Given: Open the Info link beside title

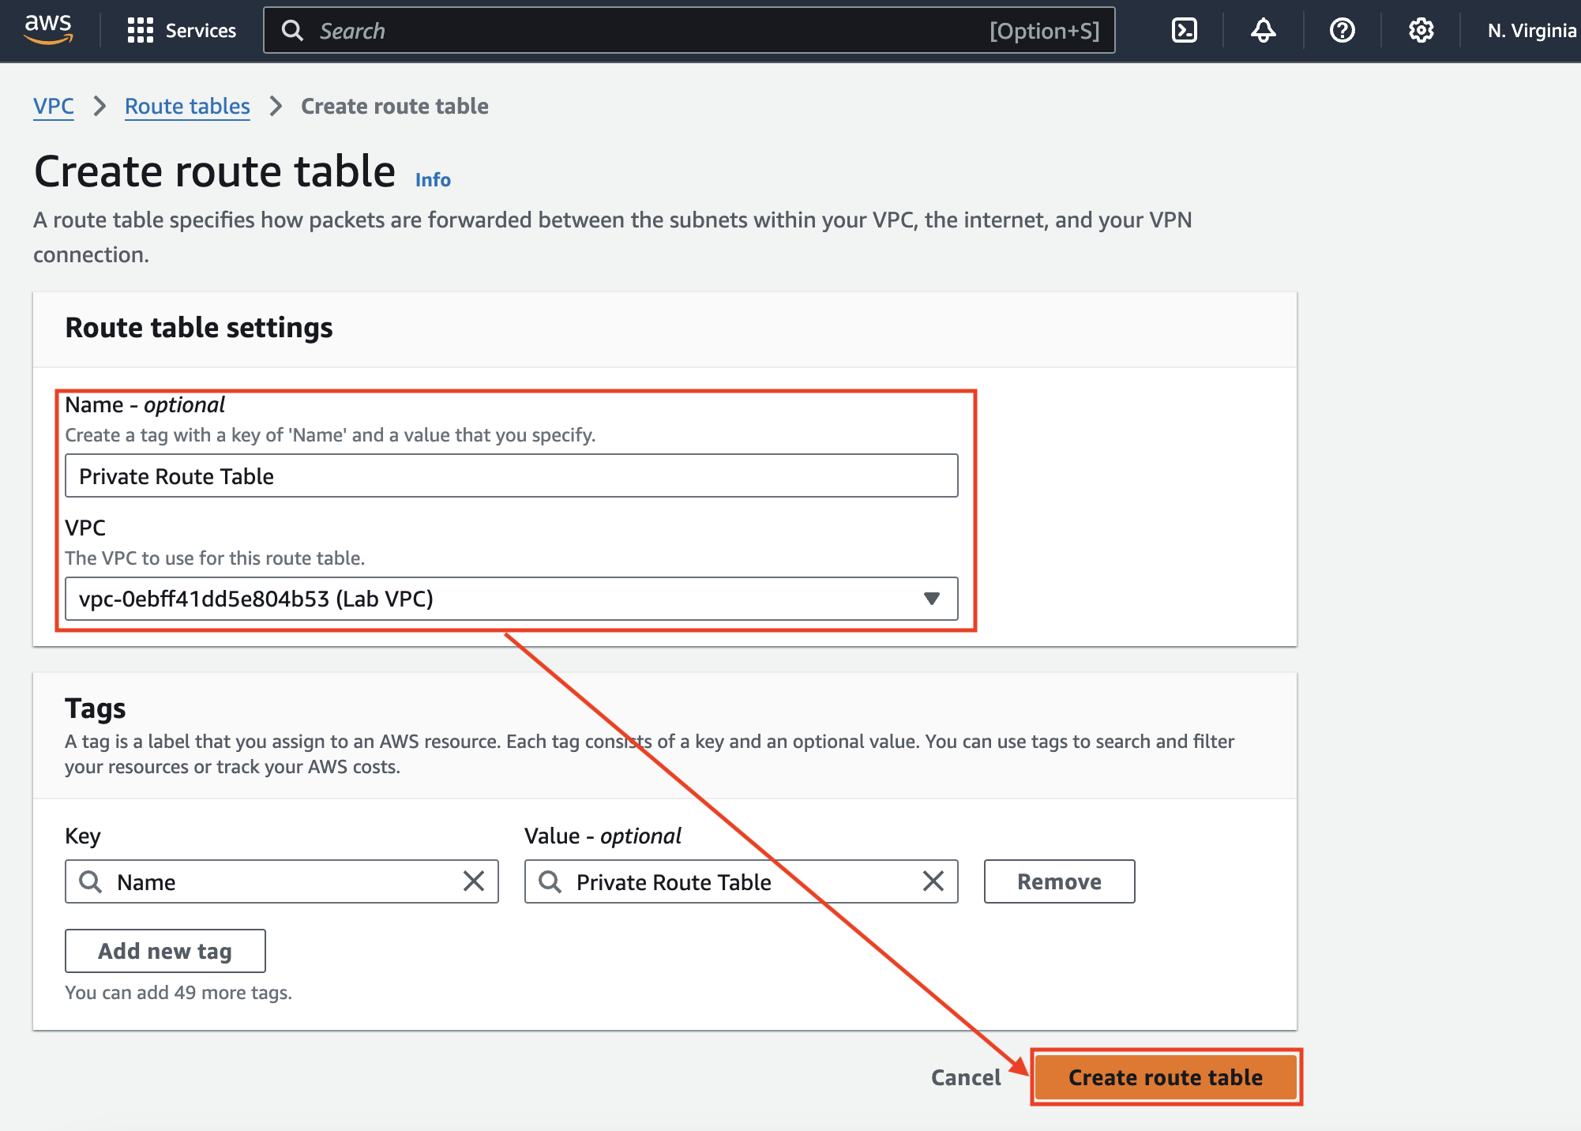Looking at the screenshot, I should pyautogui.click(x=433, y=180).
